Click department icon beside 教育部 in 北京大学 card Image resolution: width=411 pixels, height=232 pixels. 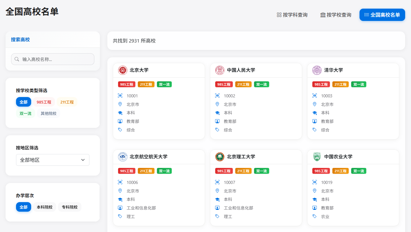pos(120,121)
